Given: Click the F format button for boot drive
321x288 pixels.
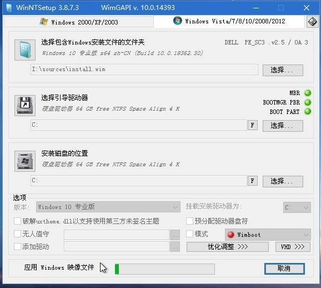Looking at the screenshot, I should (x=253, y=125).
